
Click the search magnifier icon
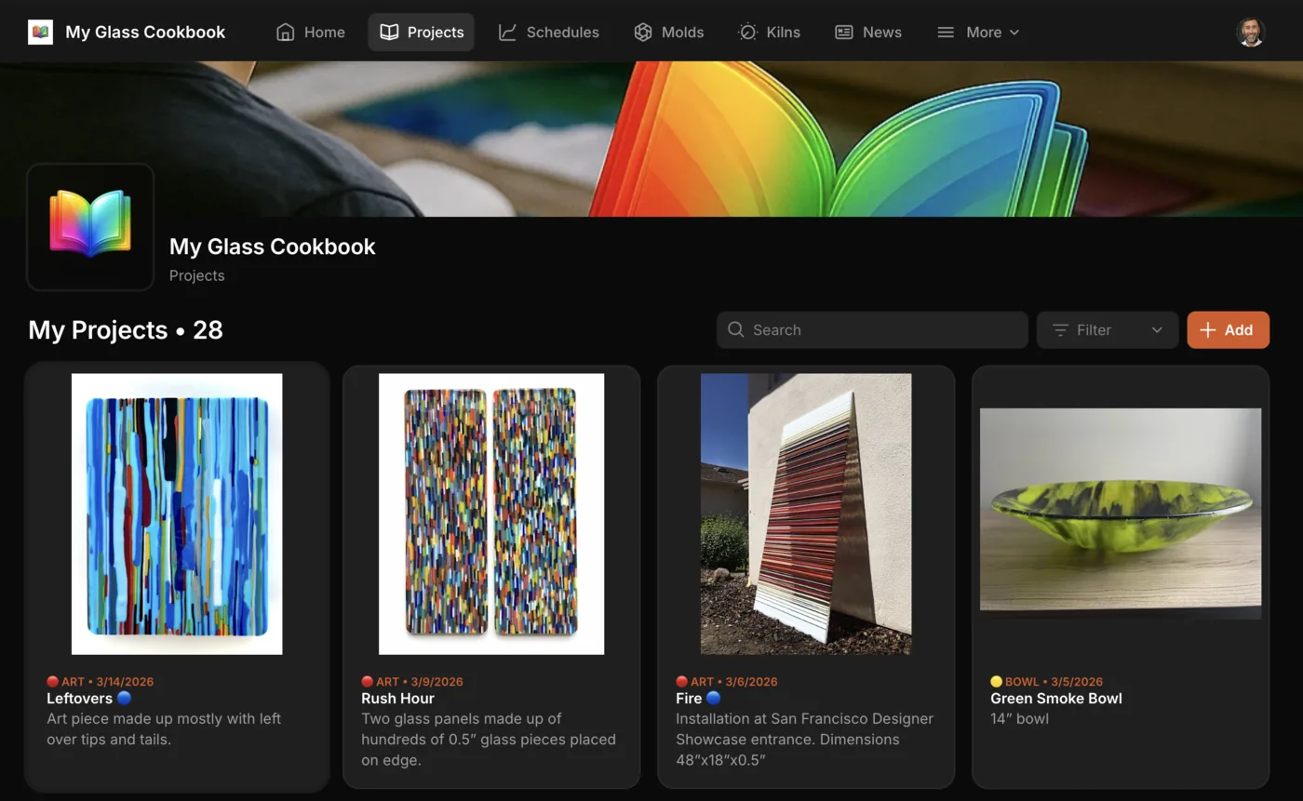pos(735,329)
